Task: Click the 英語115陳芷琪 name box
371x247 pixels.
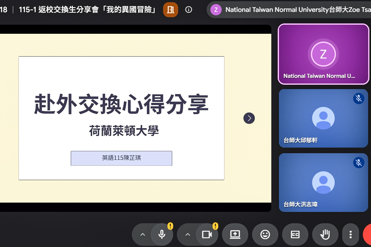Action: point(121,158)
